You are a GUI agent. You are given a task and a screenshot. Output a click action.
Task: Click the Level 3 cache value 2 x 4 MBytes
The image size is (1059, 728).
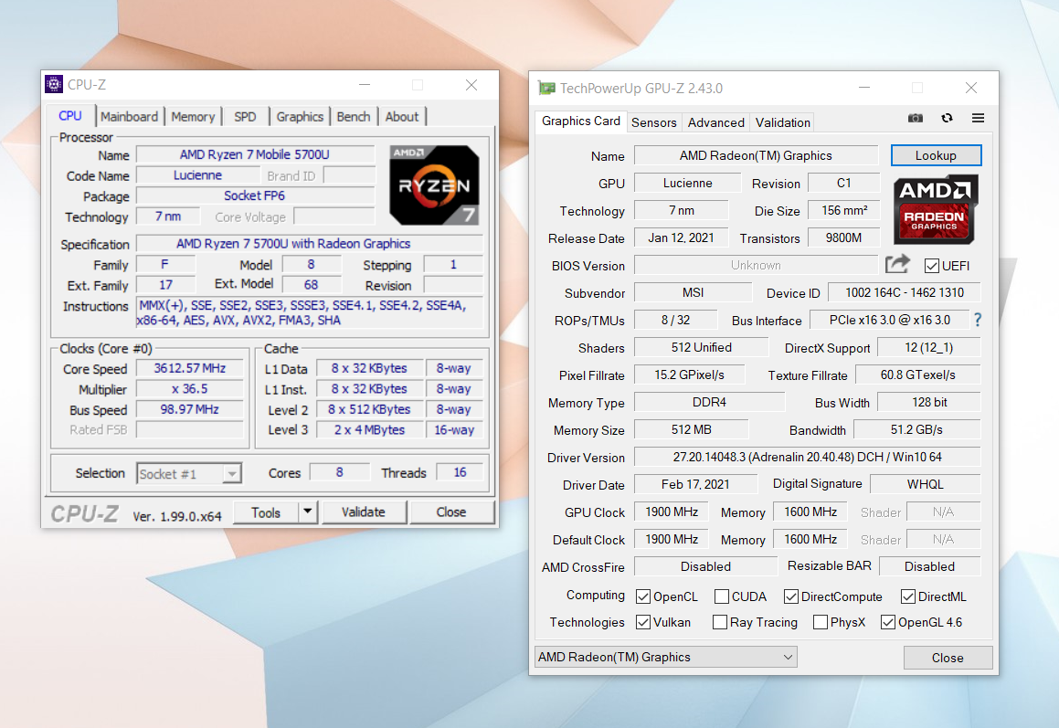click(369, 429)
